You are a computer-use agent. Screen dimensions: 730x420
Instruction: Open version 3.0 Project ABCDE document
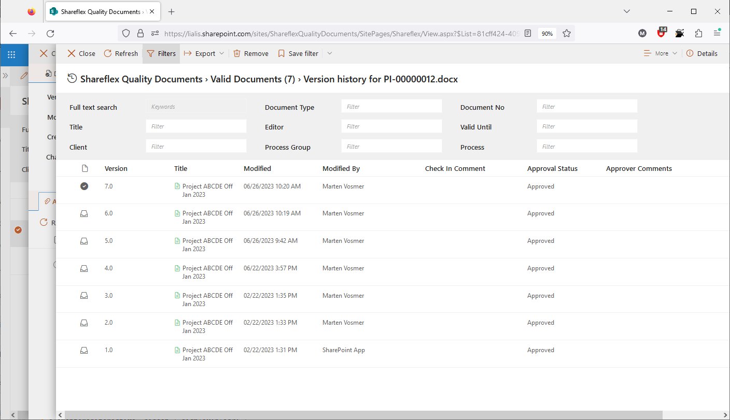pos(207,296)
